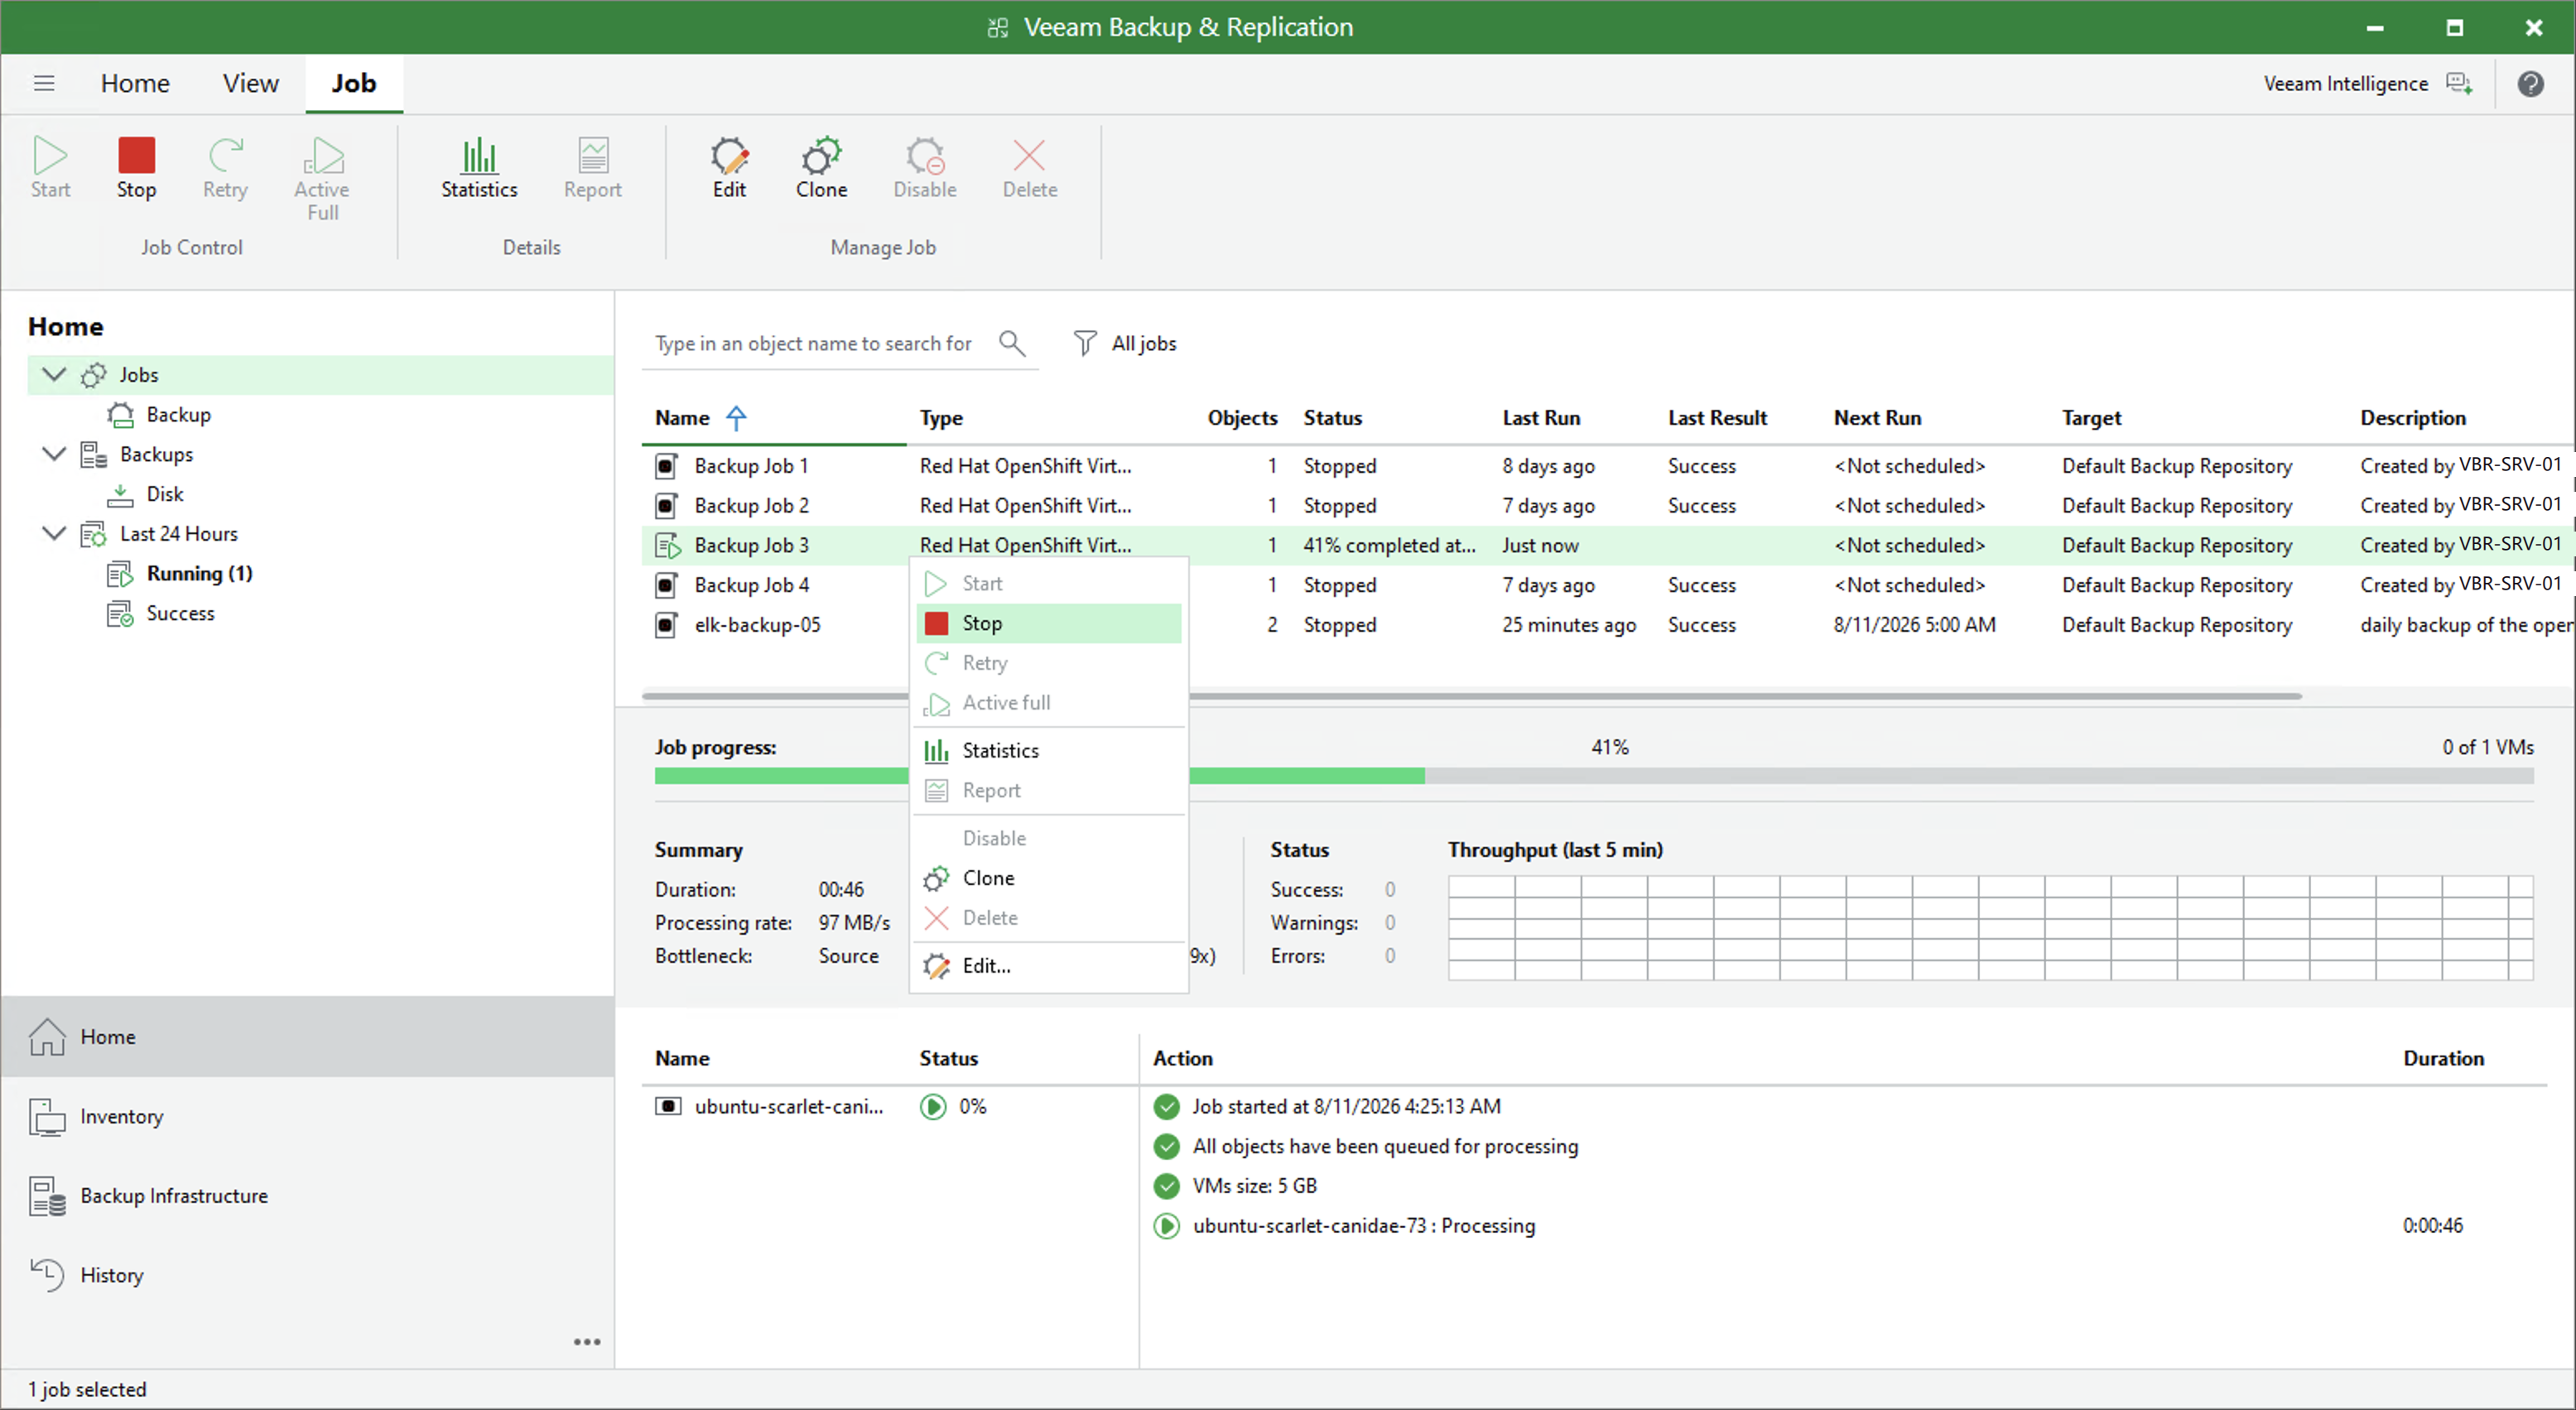Open the History navigation pane
The width and height of the screenshot is (2576, 1410).
(x=308, y=1275)
